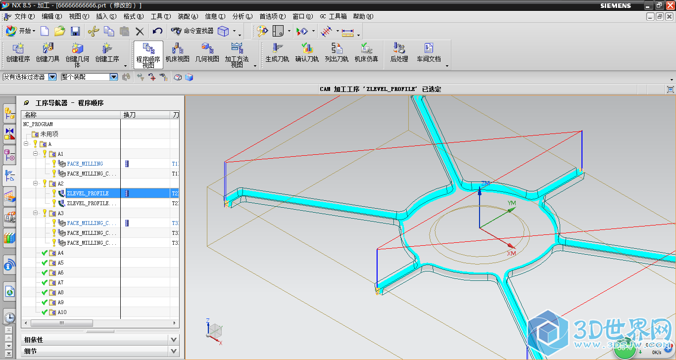Toggle the blue shaded cube display icon
The height and width of the screenshot is (360, 676).
point(189,77)
